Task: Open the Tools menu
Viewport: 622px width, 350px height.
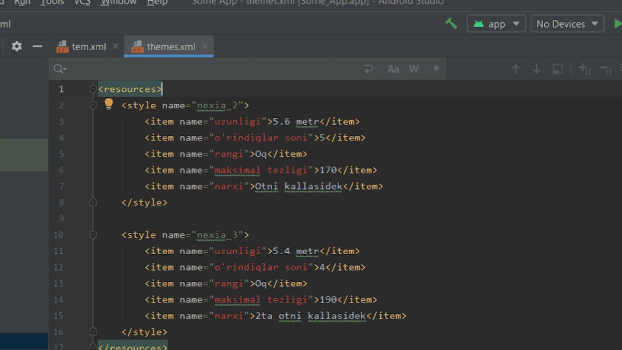Action: pos(52,3)
